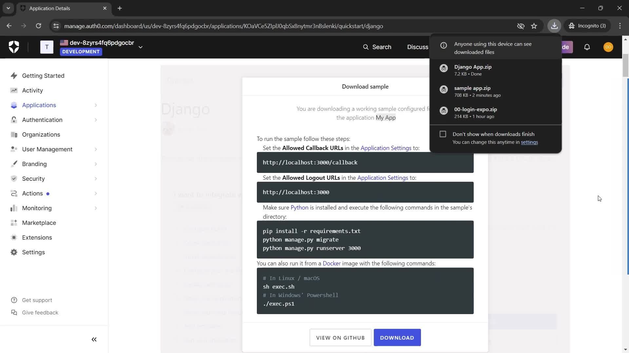This screenshot has height=353, width=629.
Task: Click the tracking protection eye icon
Action: coord(521,26)
